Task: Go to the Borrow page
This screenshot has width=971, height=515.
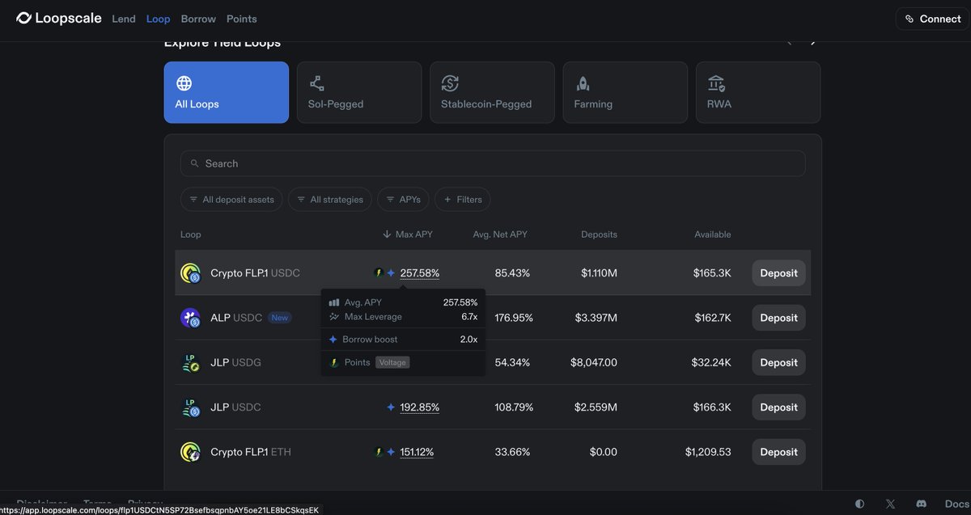Action: [198, 19]
